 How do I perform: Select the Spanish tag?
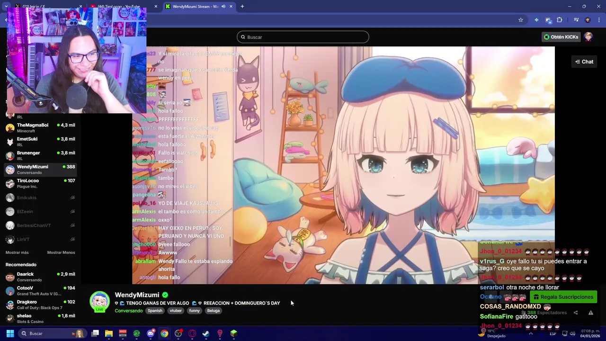155,311
